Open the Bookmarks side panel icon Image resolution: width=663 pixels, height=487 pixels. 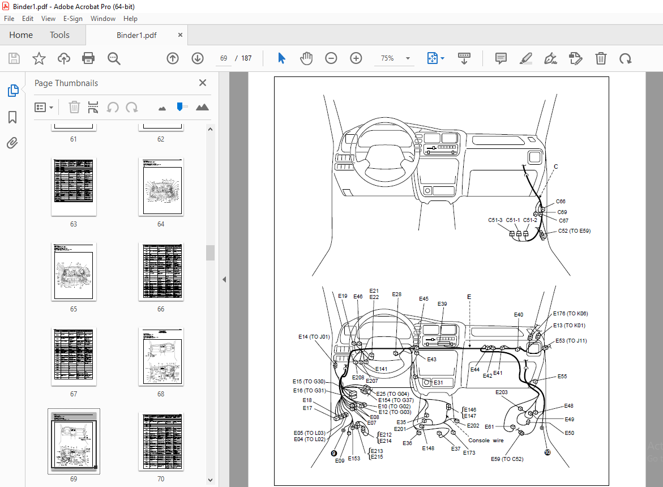(12, 117)
